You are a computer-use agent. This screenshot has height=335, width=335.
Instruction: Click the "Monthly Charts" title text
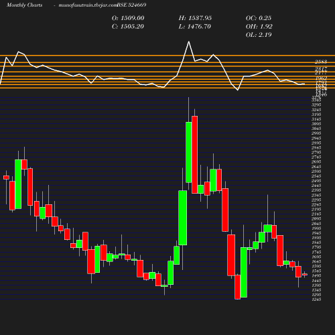point(25,5)
